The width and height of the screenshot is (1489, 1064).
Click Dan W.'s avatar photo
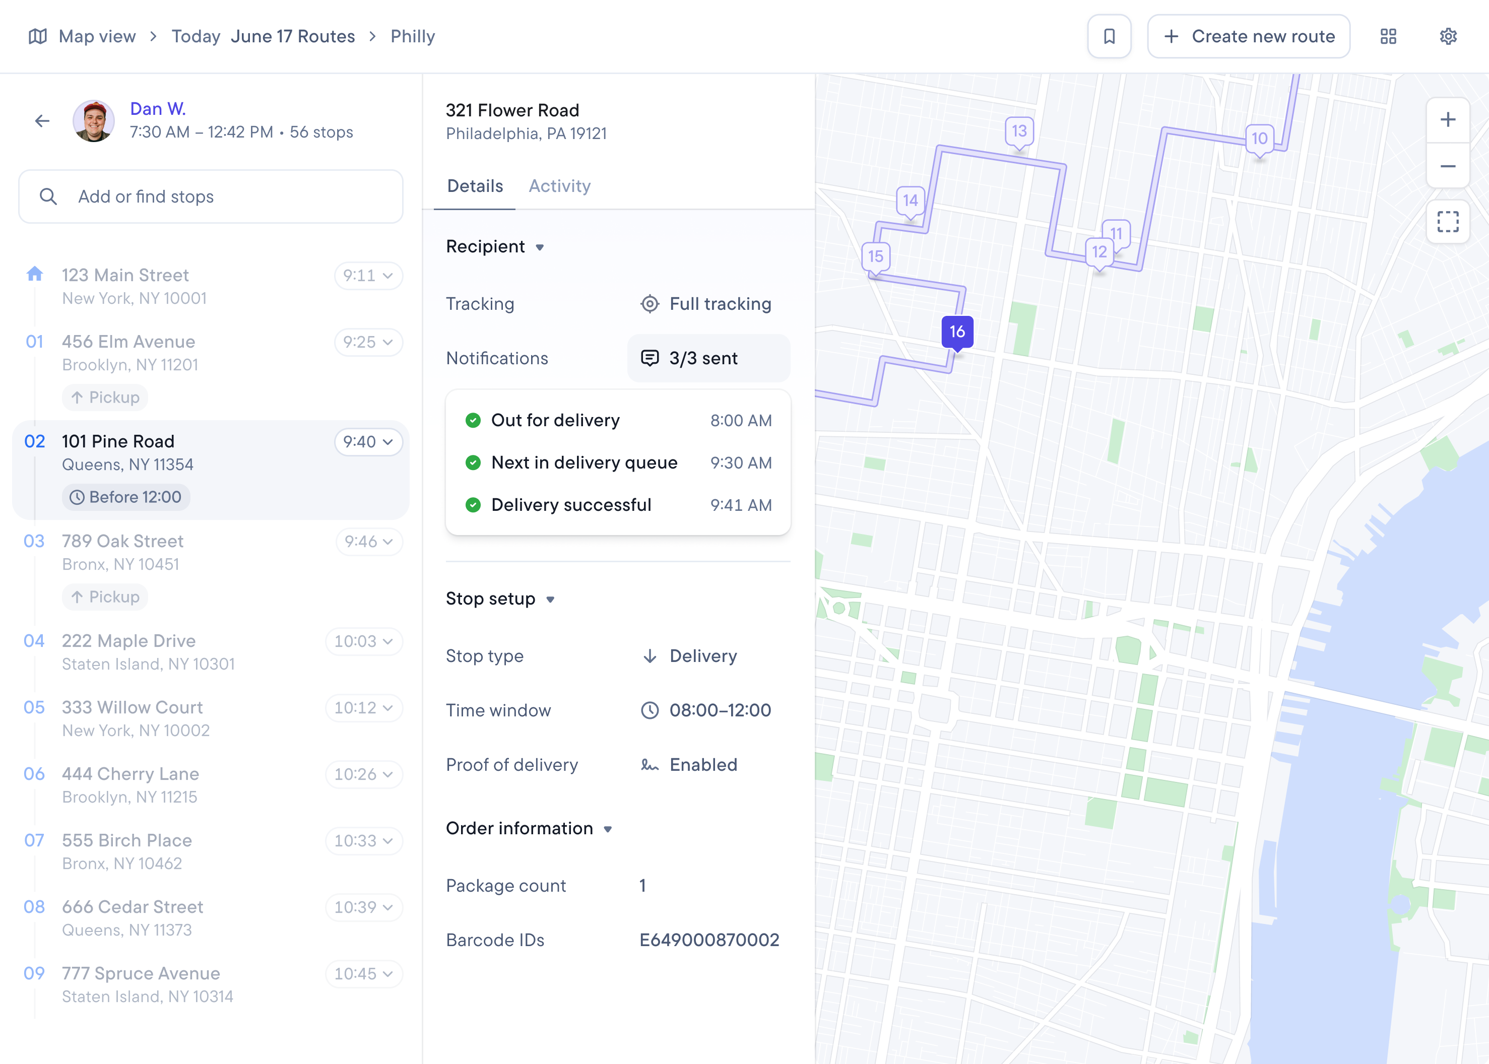pyautogui.click(x=94, y=120)
